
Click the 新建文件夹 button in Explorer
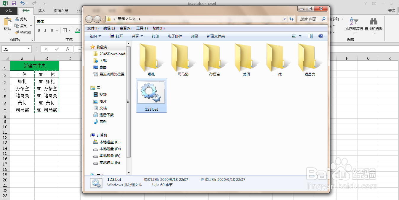216,36
